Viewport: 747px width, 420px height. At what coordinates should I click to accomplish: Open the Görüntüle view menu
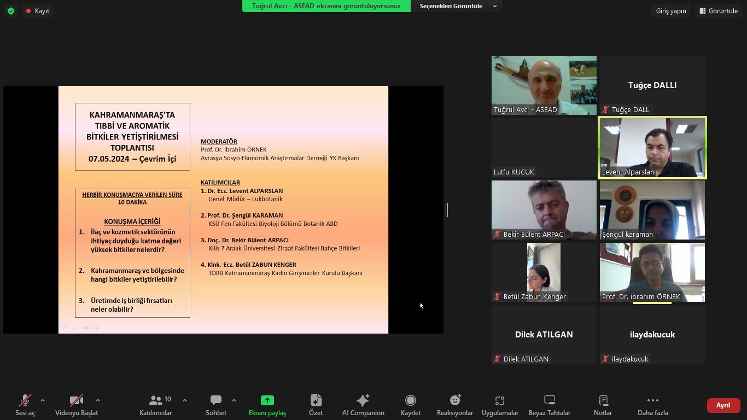[718, 11]
